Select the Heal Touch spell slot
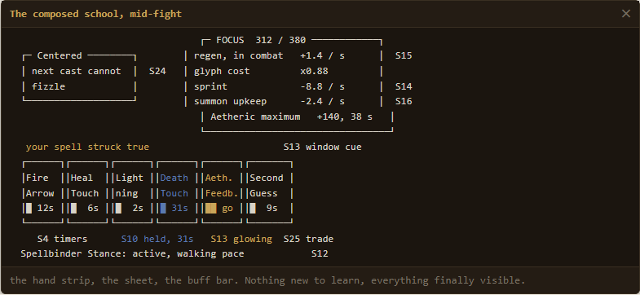The height and width of the screenshot is (295, 640). tap(87, 192)
